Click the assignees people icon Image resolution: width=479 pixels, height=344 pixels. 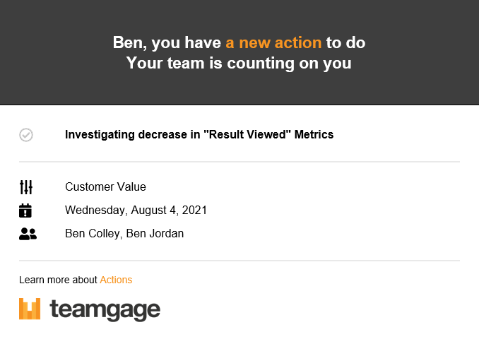(28, 234)
